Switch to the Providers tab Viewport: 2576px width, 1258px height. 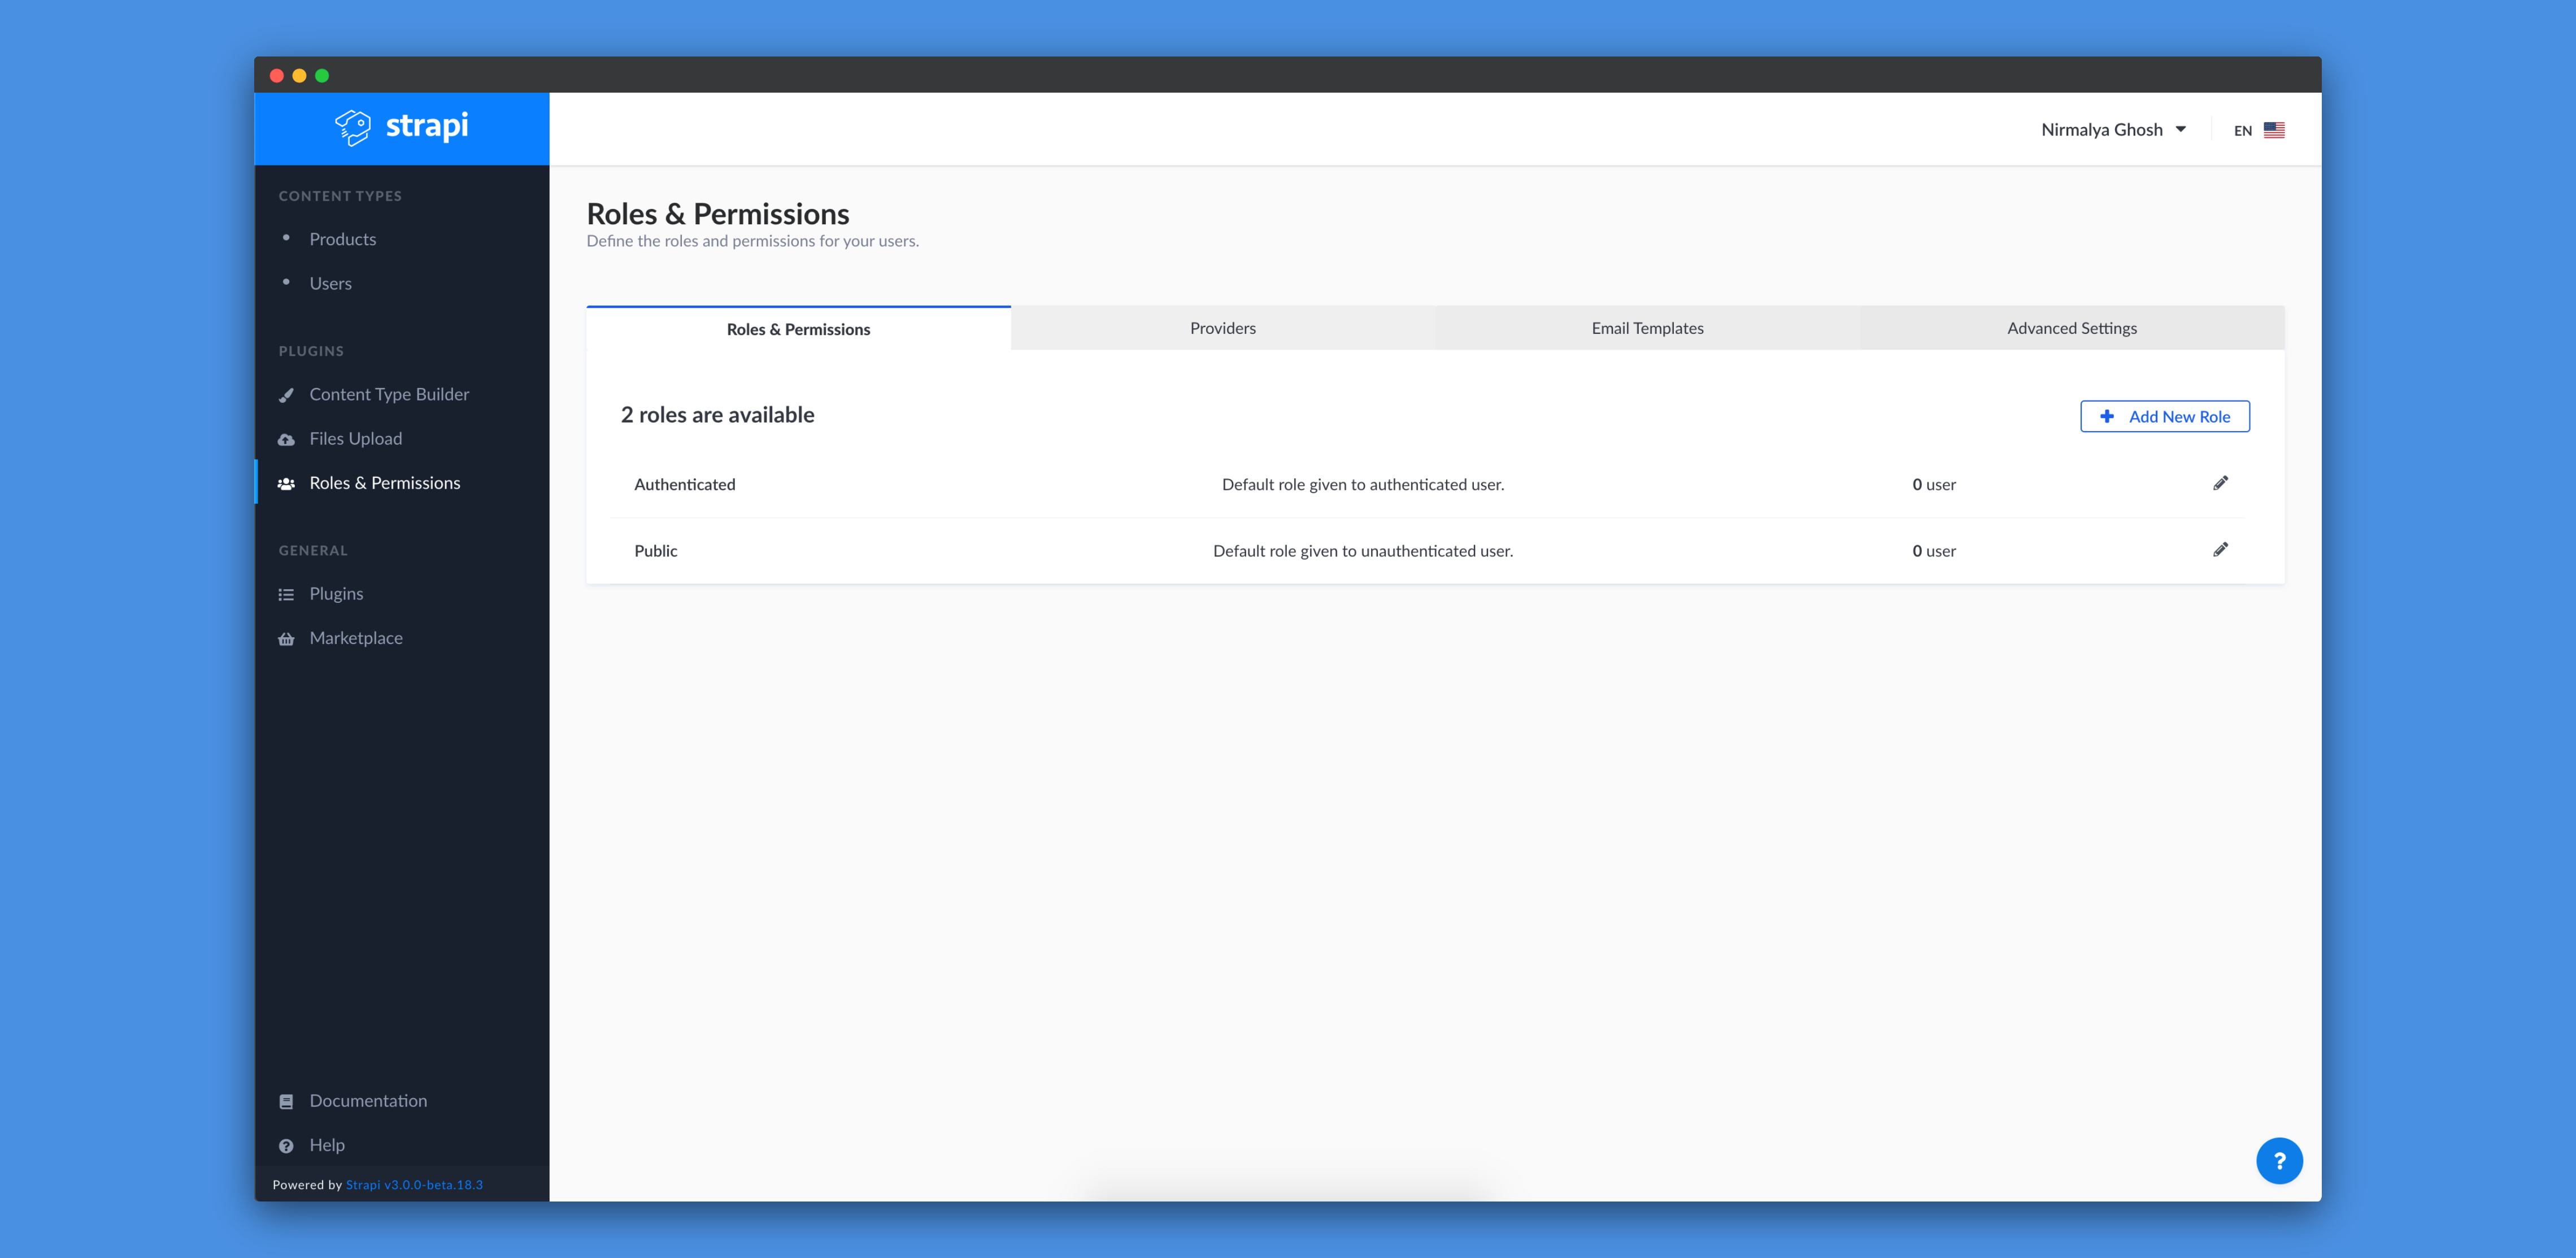coord(1222,328)
